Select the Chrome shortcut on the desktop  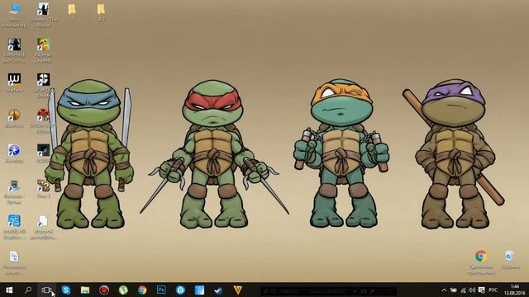(x=481, y=262)
